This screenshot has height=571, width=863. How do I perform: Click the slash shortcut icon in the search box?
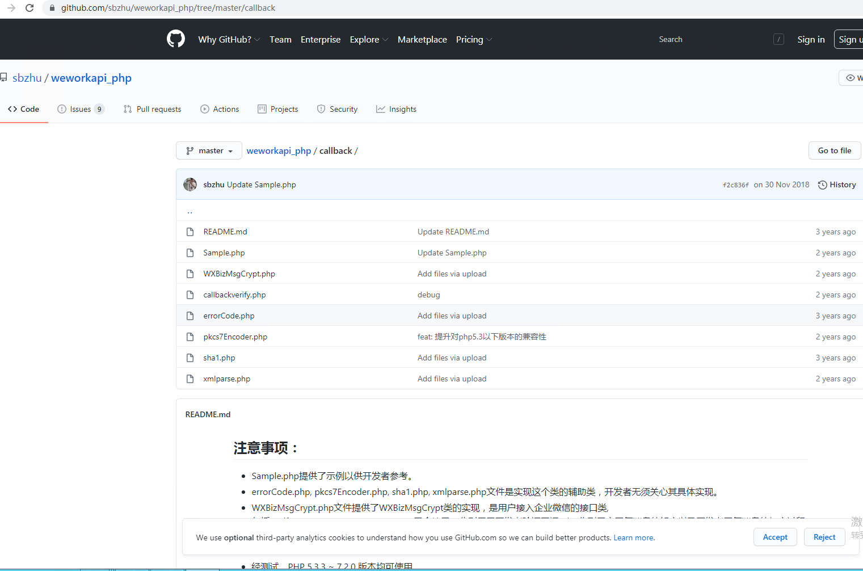pyautogui.click(x=778, y=39)
